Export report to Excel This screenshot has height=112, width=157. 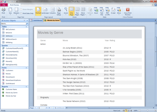pos(96,11)
